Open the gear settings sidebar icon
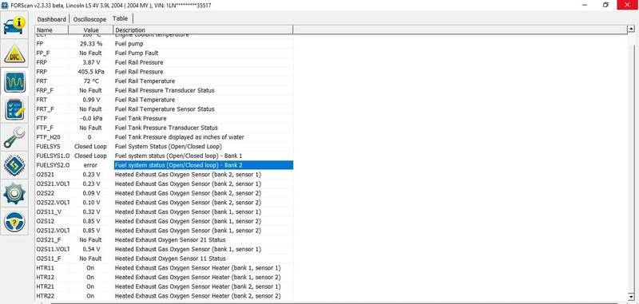Image resolution: width=639 pixels, height=304 pixels. 14,194
